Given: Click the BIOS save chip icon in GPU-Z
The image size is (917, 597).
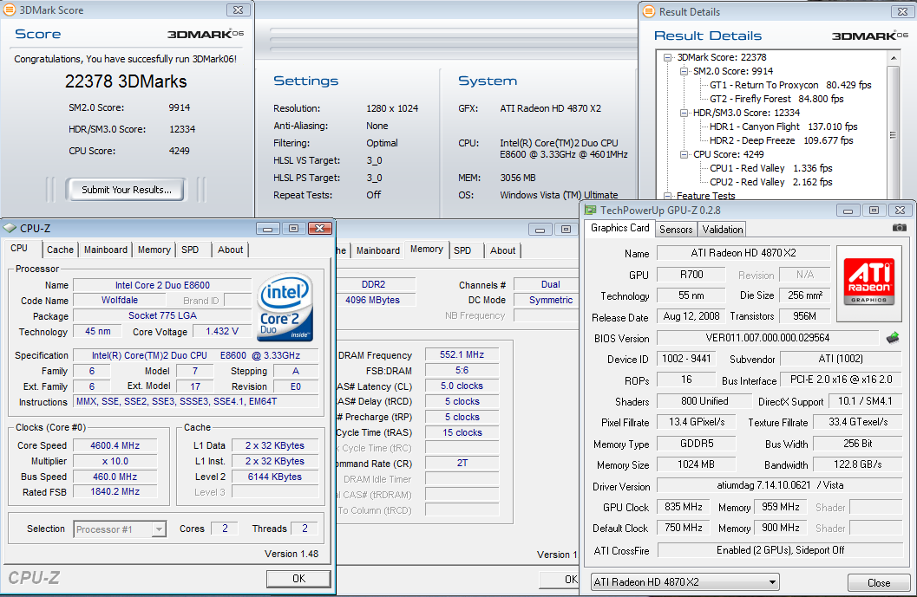Looking at the screenshot, I should pos(893,338).
